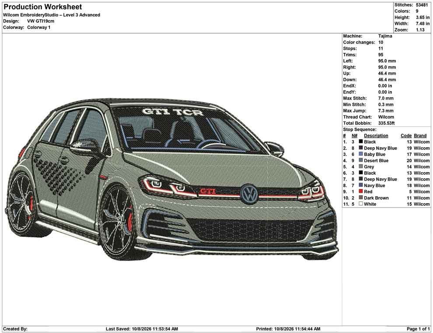
Task: Click the "Page 1 of 1" footer text
Action: pyautogui.click(x=418, y=329)
